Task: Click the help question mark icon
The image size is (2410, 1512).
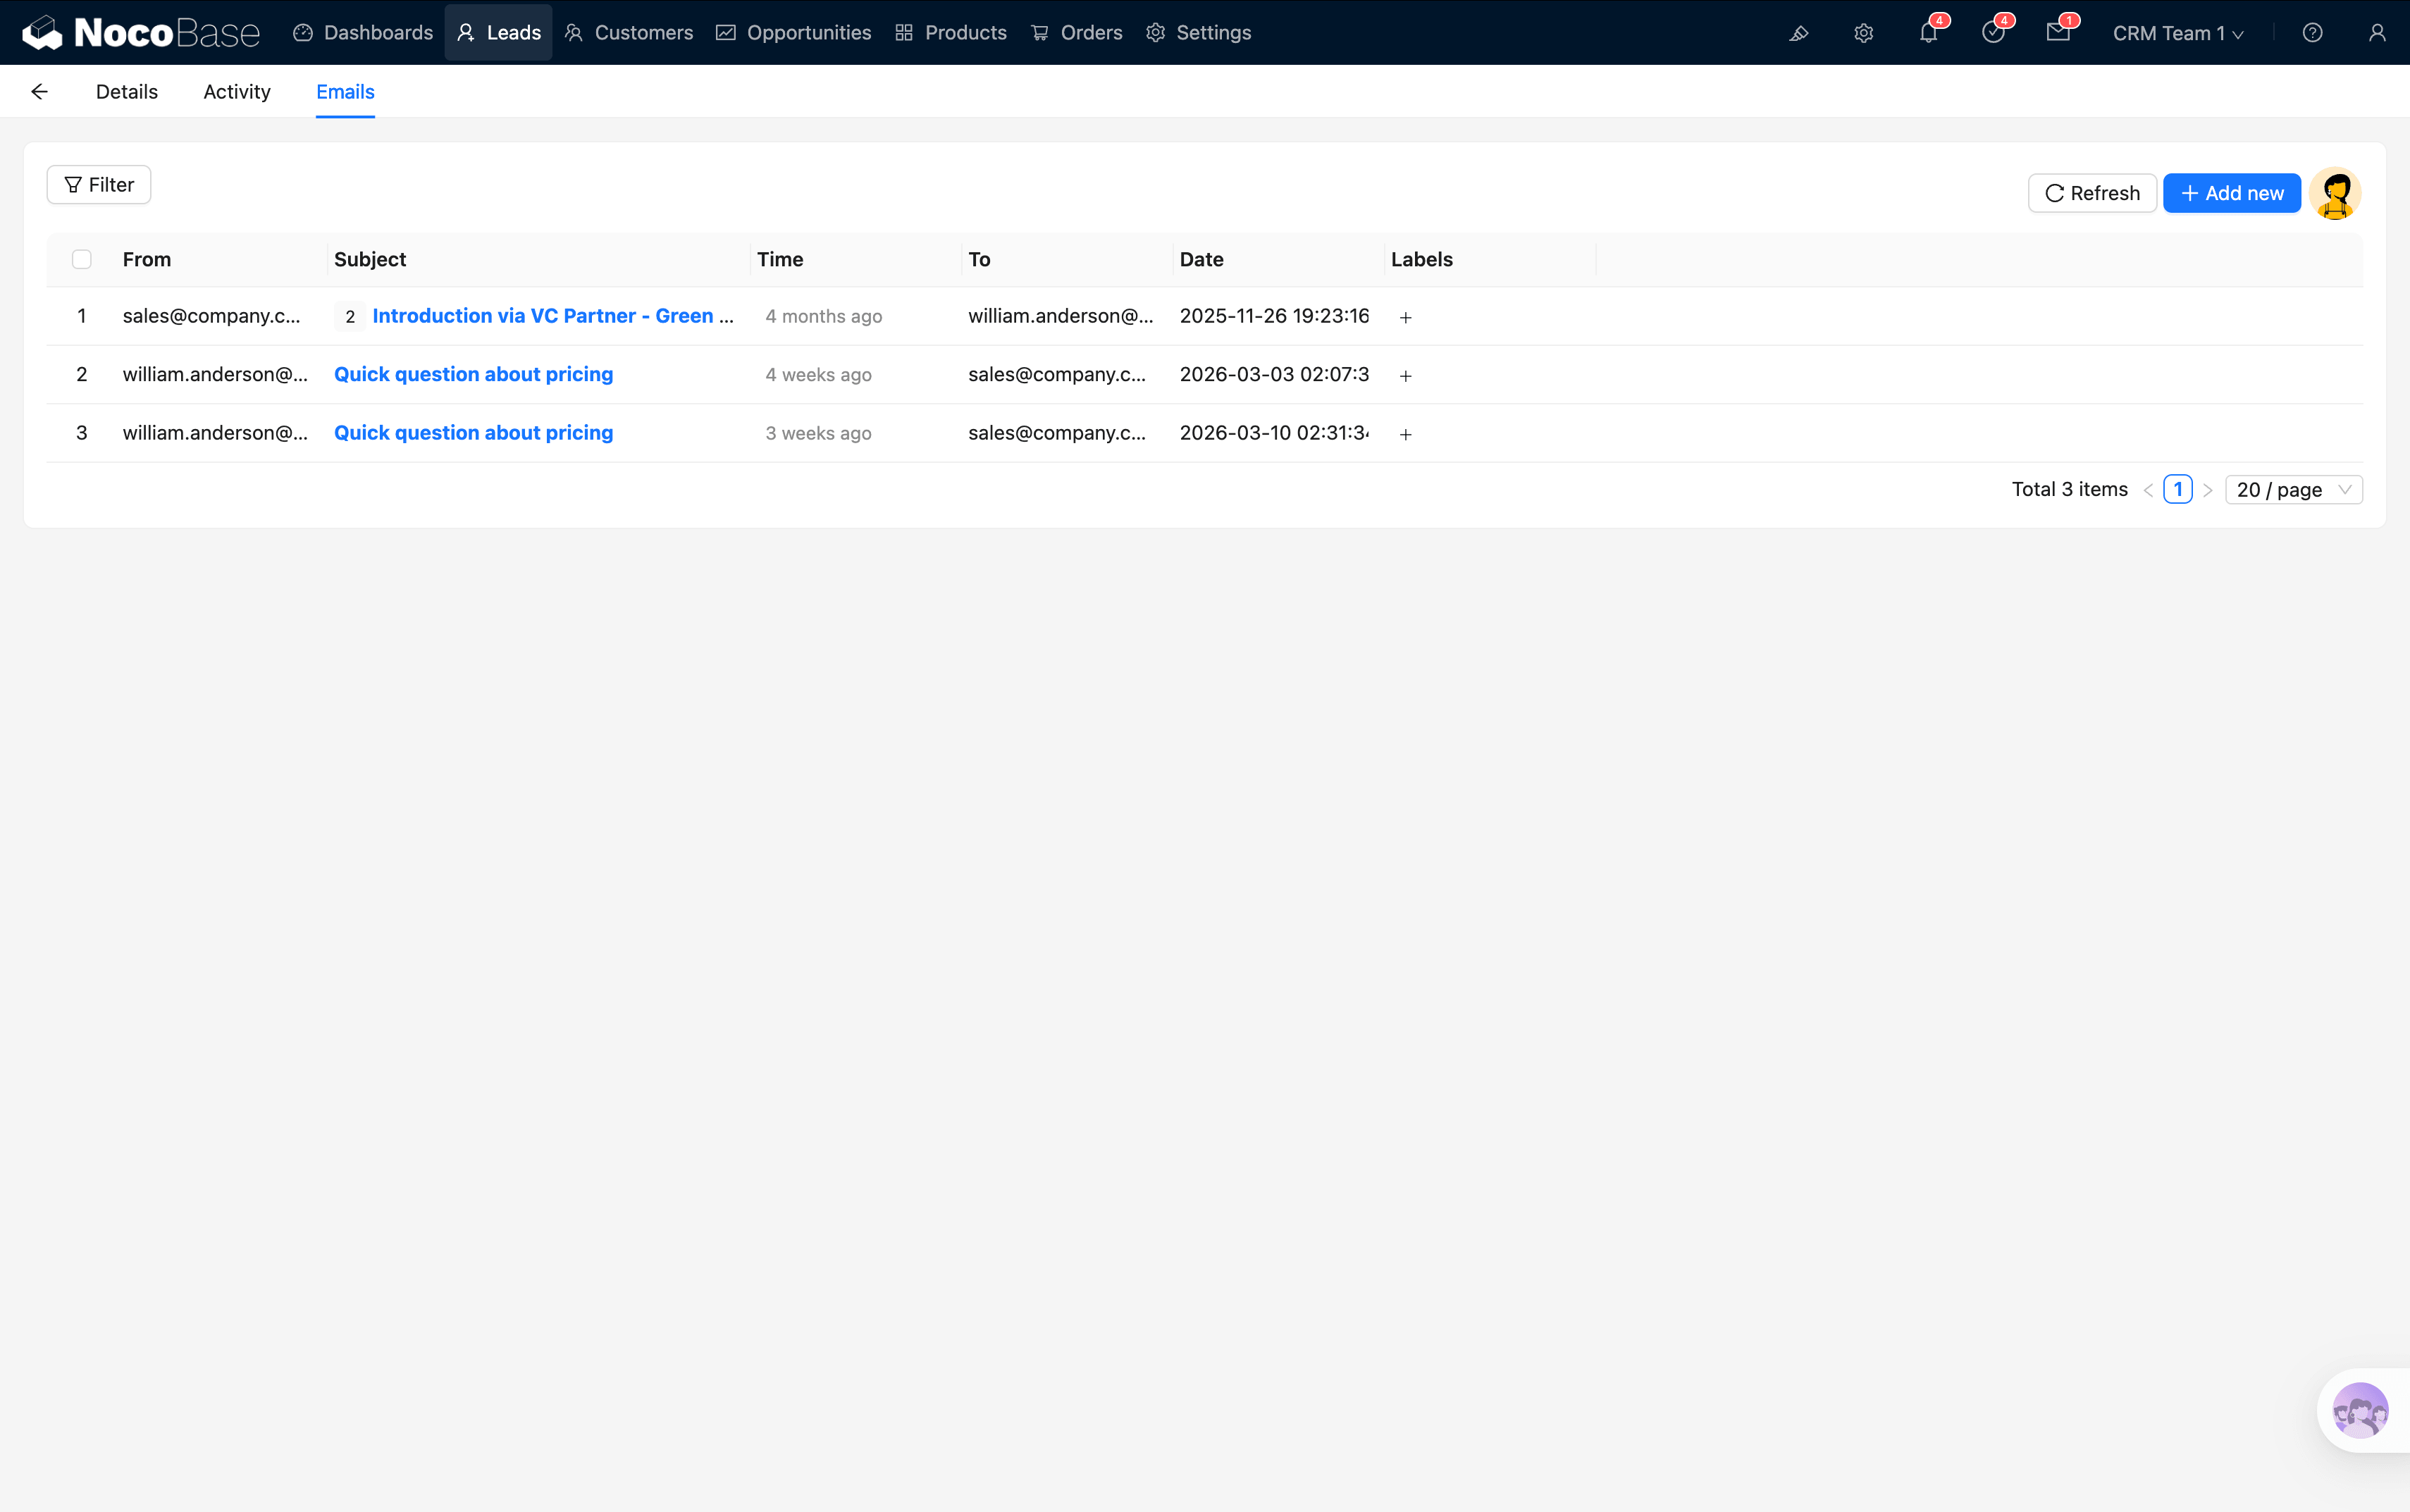Action: click(x=2312, y=33)
